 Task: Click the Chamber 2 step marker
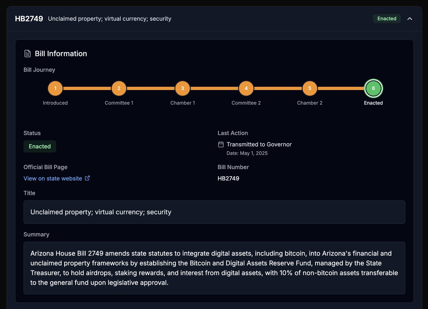click(310, 88)
